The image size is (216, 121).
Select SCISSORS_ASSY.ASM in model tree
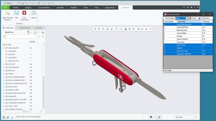(x=15, y=109)
